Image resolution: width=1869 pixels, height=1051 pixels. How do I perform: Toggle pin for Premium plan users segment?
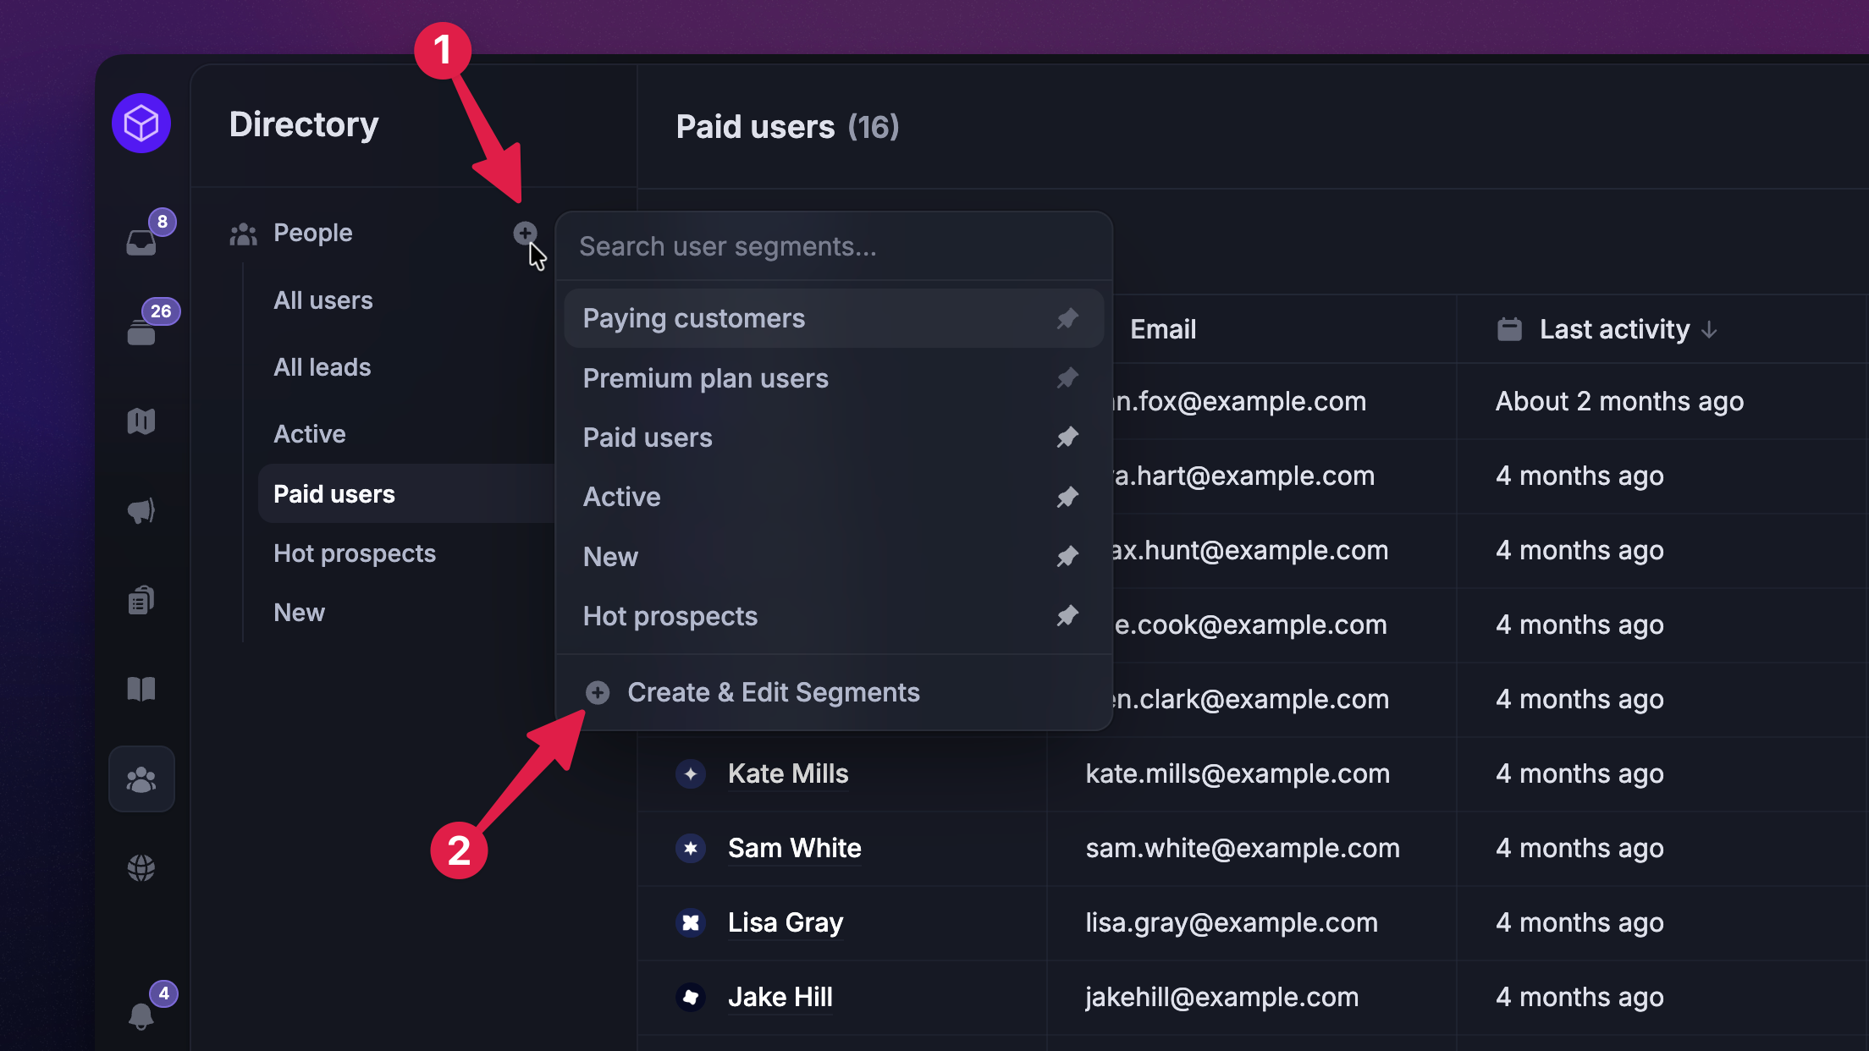tap(1067, 377)
